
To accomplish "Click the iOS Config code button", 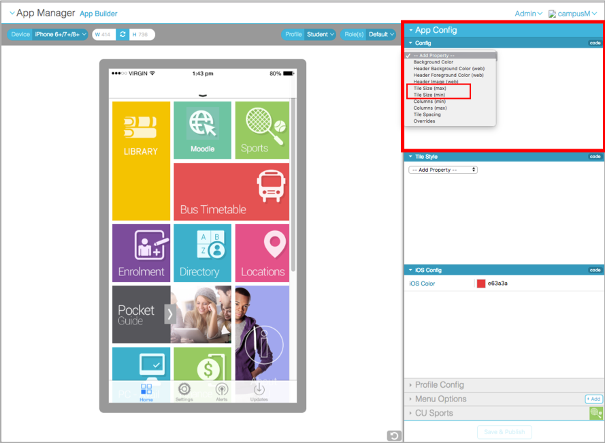I will pyautogui.click(x=595, y=270).
